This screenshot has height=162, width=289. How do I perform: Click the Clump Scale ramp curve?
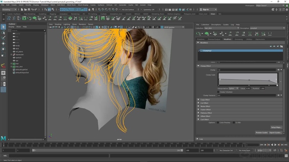[x=248, y=79]
